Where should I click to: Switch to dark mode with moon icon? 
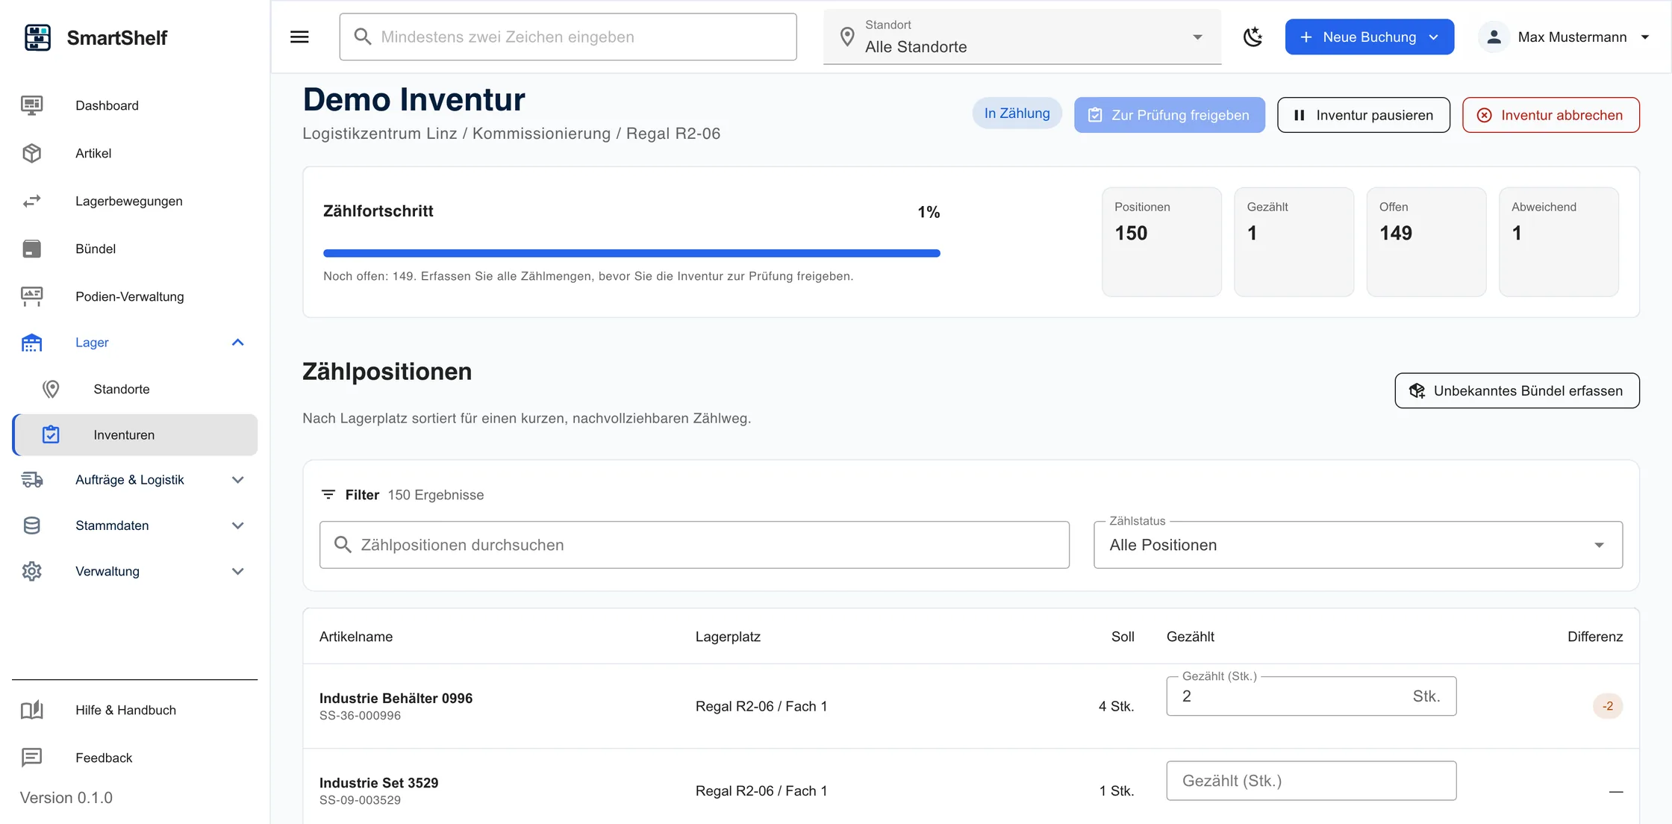(x=1253, y=37)
